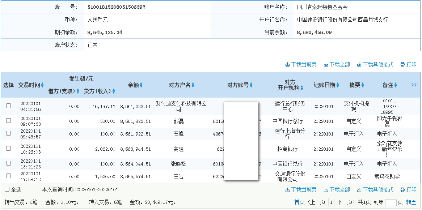Click remark 索玛花助学

pyautogui.click(x=387, y=177)
